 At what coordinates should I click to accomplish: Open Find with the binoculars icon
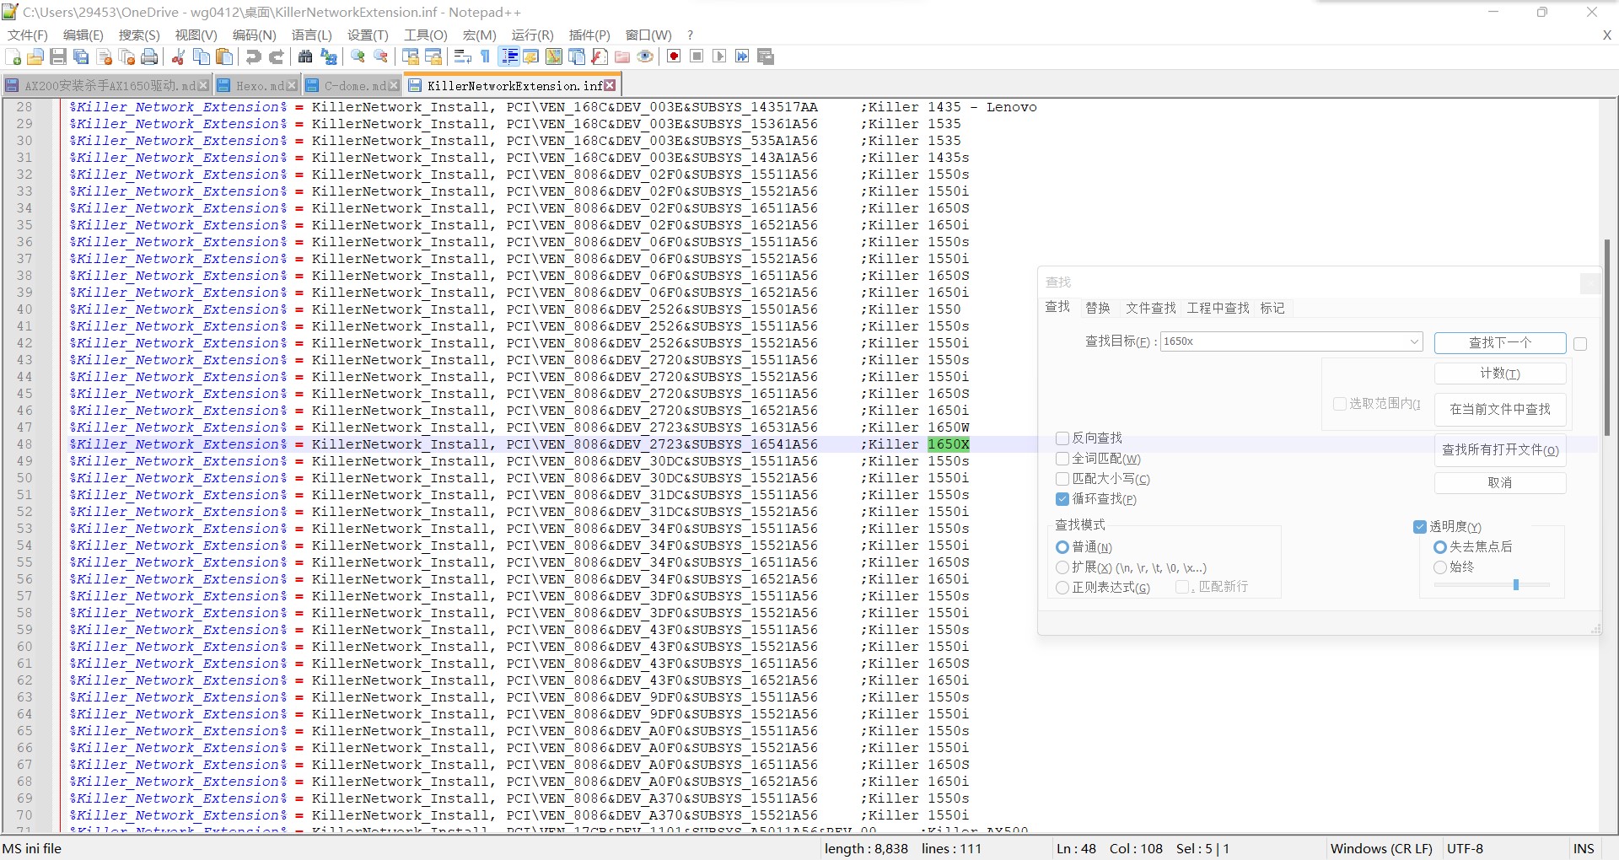pyautogui.click(x=305, y=56)
